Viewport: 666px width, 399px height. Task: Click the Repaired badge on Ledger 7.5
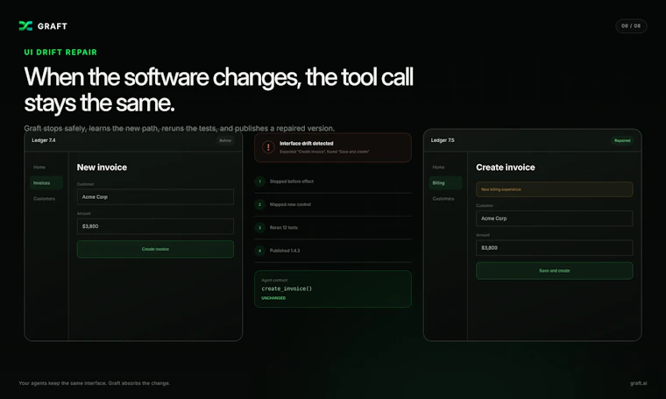pos(622,140)
